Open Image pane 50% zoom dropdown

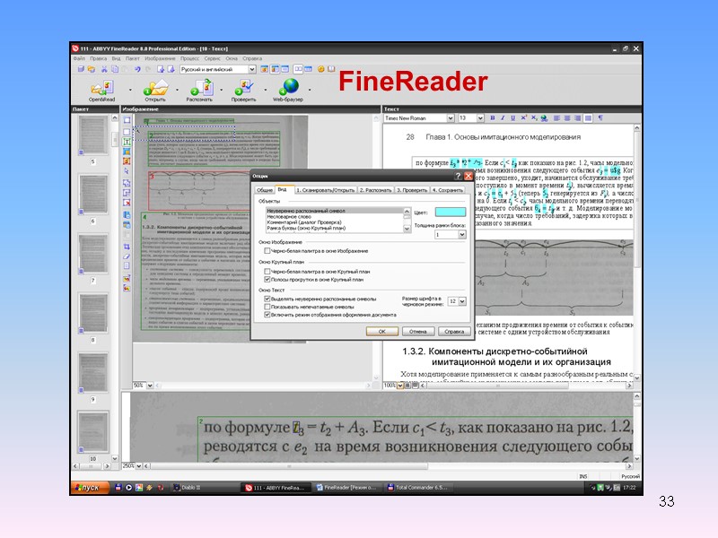[150, 386]
